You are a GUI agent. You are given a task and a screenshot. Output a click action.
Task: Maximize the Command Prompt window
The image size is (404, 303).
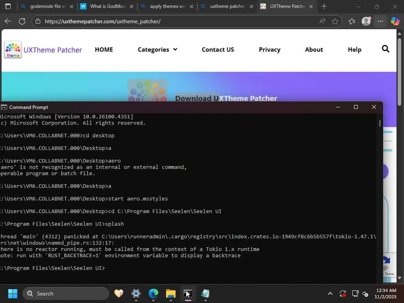pos(356,107)
